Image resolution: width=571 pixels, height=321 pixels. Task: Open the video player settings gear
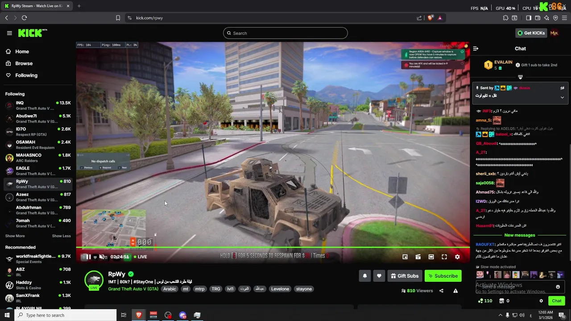[x=457, y=257]
